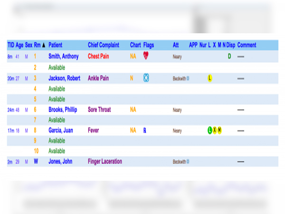Click the Disp column header
The width and height of the screenshot is (285, 214).
[x=231, y=45]
